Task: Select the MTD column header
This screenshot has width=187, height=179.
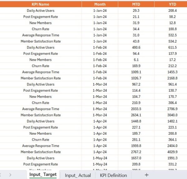Action: tap(136, 4)
